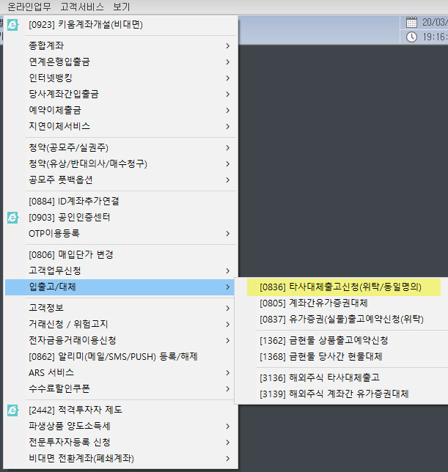448x472 pixels.
Task: Click the chevron arrow on 입출고/대체 row
Action: point(227,287)
